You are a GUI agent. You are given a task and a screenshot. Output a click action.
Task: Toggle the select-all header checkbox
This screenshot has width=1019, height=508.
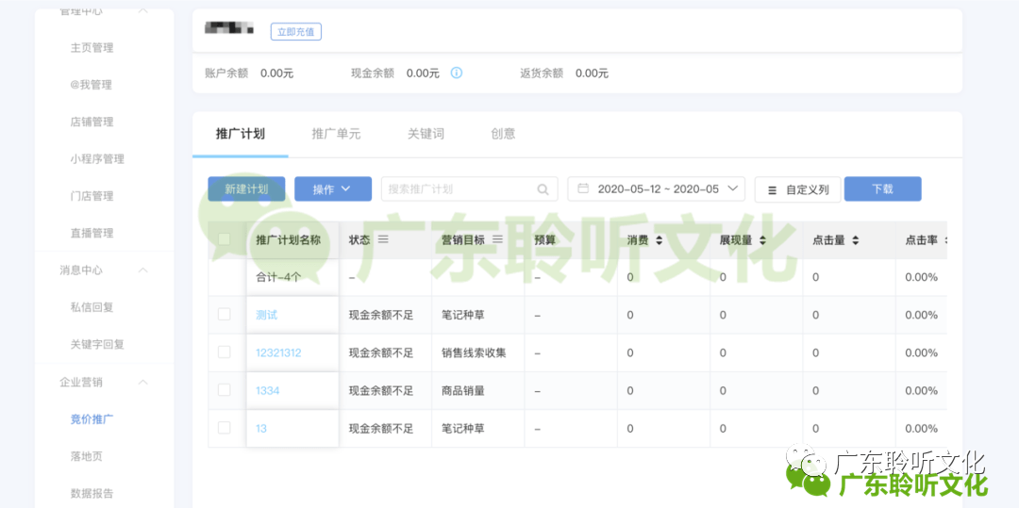pos(225,239)
